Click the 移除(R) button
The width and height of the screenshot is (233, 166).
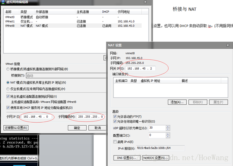click(x=198, y=102)
